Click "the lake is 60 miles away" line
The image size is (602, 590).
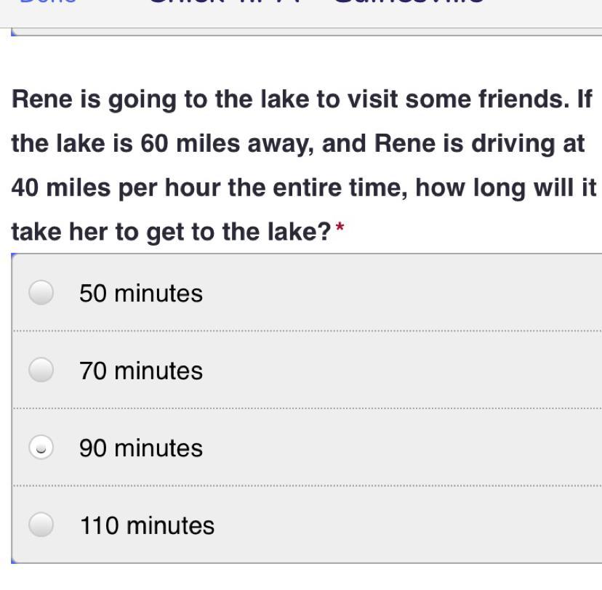[x=298, y=144]
